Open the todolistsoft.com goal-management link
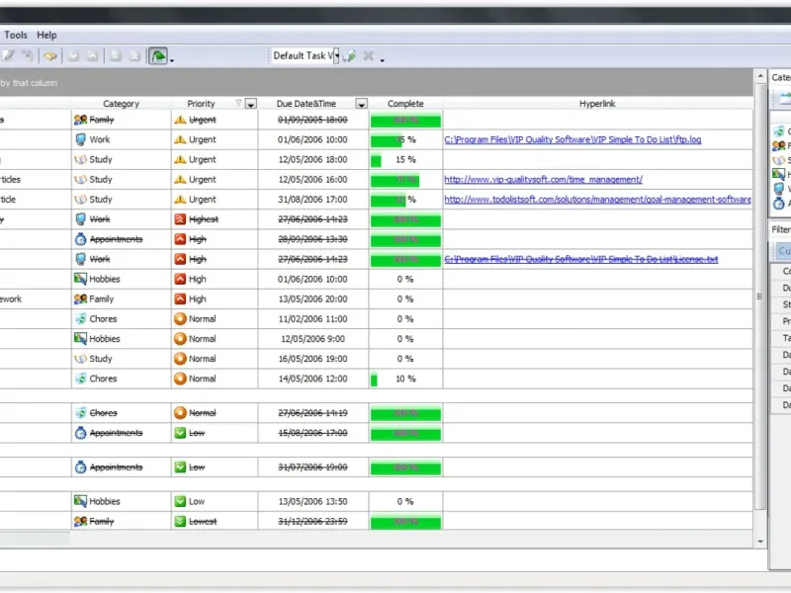 pyautogui.click(x=598, y=200)
